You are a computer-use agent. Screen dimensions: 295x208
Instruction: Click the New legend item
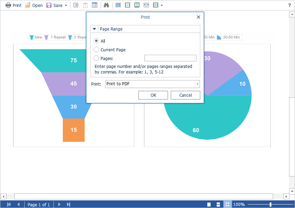[36, 37]
